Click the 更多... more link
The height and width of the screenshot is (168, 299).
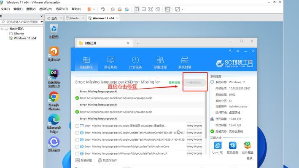click(251, 158)
